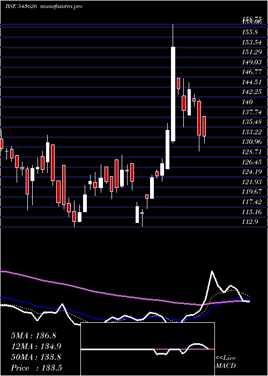The height and width of the screenshot is (376, 268).
Task: Click the 135.48 price axis label
Action: (252, 122)
